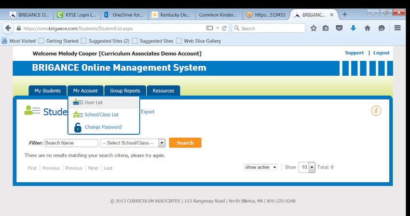
Task: Close the active BRIGANC tab
Action: 331,15
